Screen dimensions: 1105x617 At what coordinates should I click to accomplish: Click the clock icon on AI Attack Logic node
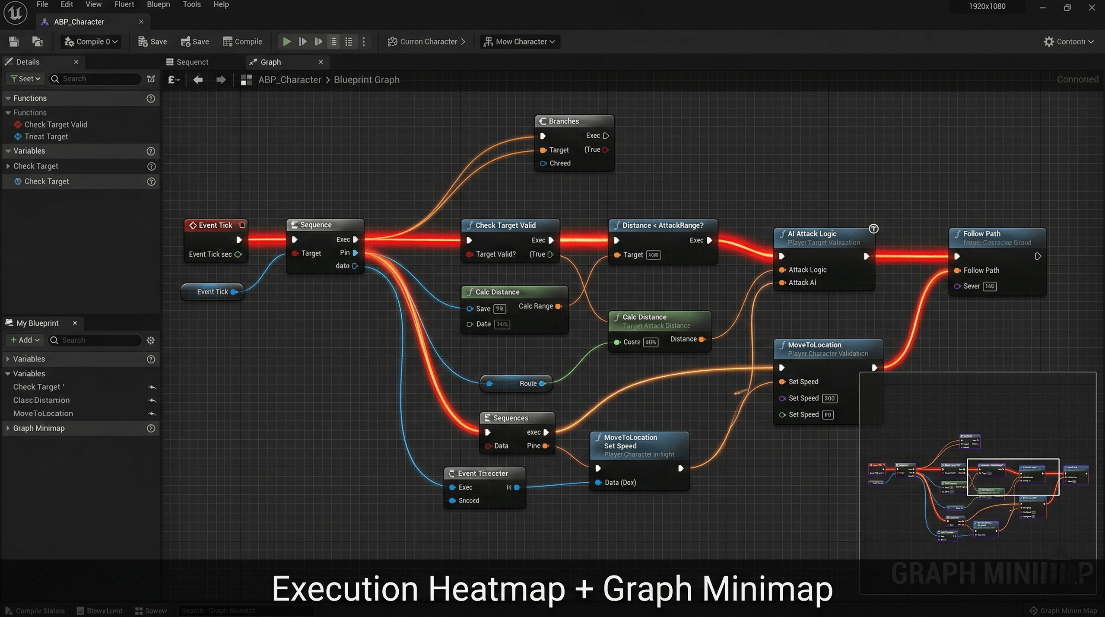[x=873, y=229]
